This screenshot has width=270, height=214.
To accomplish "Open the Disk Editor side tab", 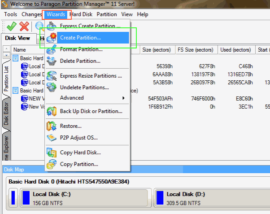I will coord(6,112).
